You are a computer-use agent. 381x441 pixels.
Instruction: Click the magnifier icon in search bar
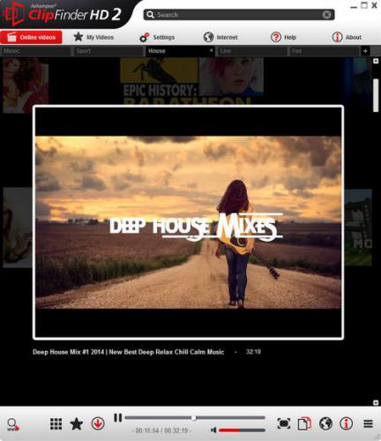tap(150, 15)
